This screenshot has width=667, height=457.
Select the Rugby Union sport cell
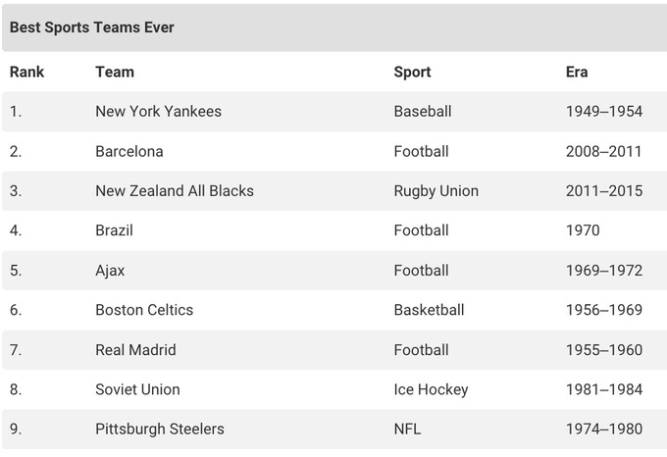[436, 191]
